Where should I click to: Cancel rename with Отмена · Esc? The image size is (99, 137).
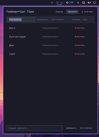click(x=80, y=19)
